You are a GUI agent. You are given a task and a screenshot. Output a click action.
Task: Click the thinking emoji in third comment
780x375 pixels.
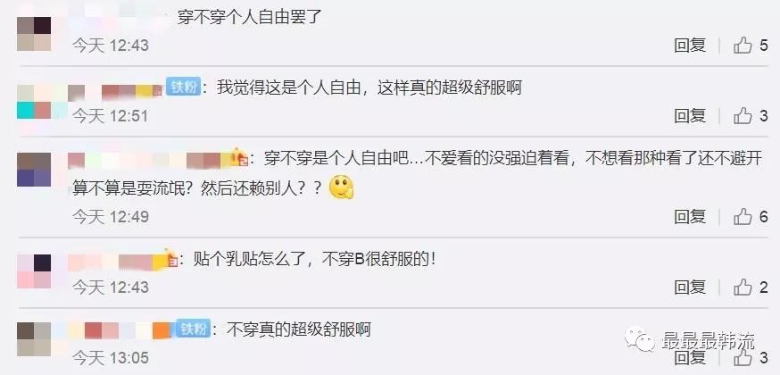341,187
